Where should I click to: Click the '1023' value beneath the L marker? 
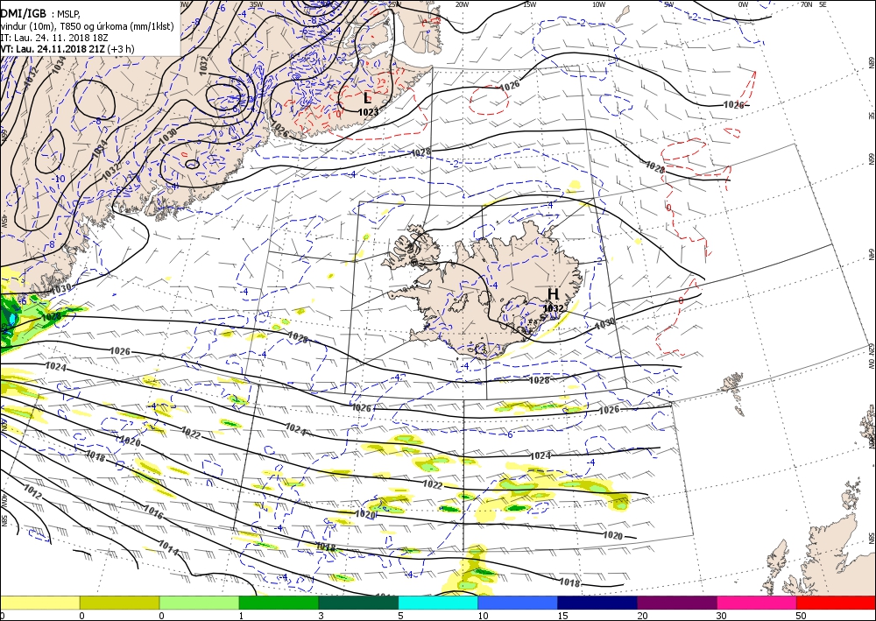[x=368, y=112]
